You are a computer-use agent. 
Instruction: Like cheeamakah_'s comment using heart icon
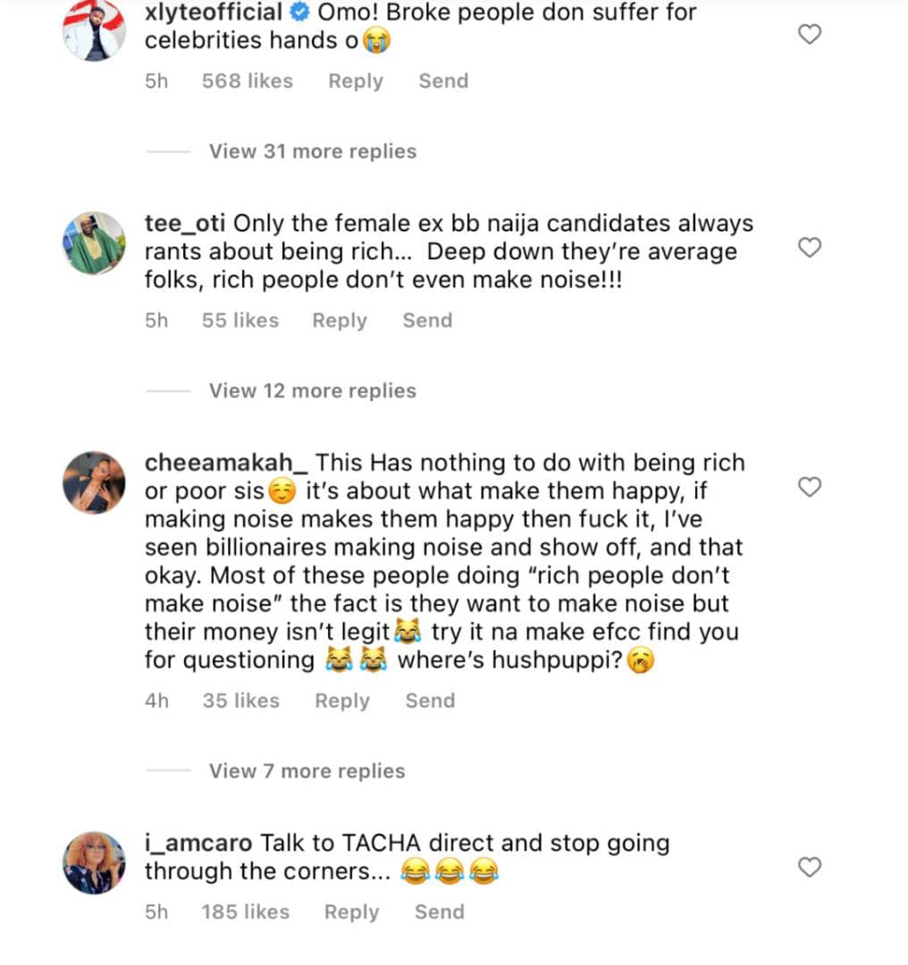point(809,487)
